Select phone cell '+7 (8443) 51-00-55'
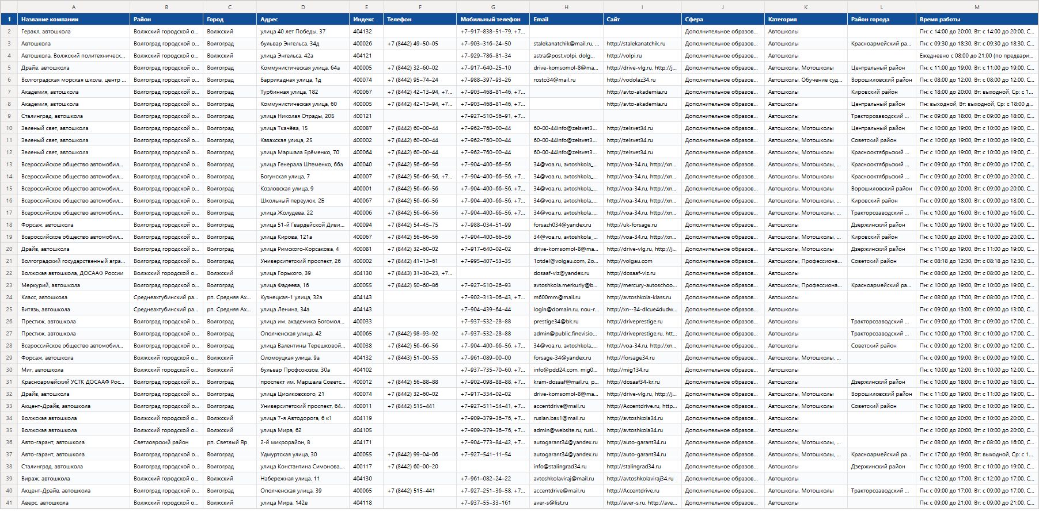Screen dimensions: 1039x519 pos(420,358)
